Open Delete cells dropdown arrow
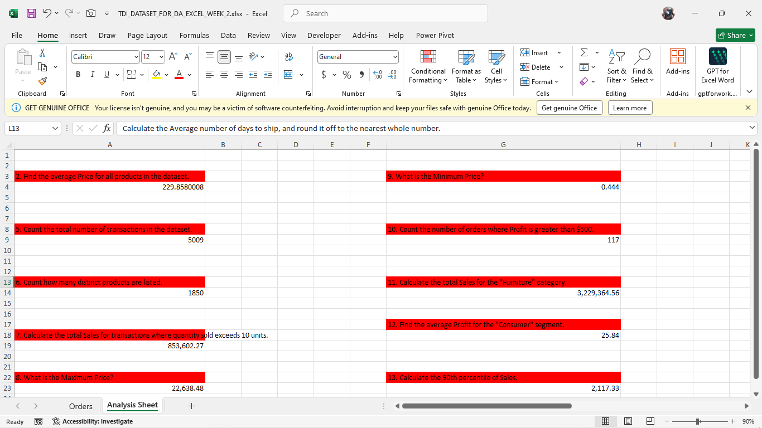The width and height of the screenshot is (762, 428). pos(561,67)
